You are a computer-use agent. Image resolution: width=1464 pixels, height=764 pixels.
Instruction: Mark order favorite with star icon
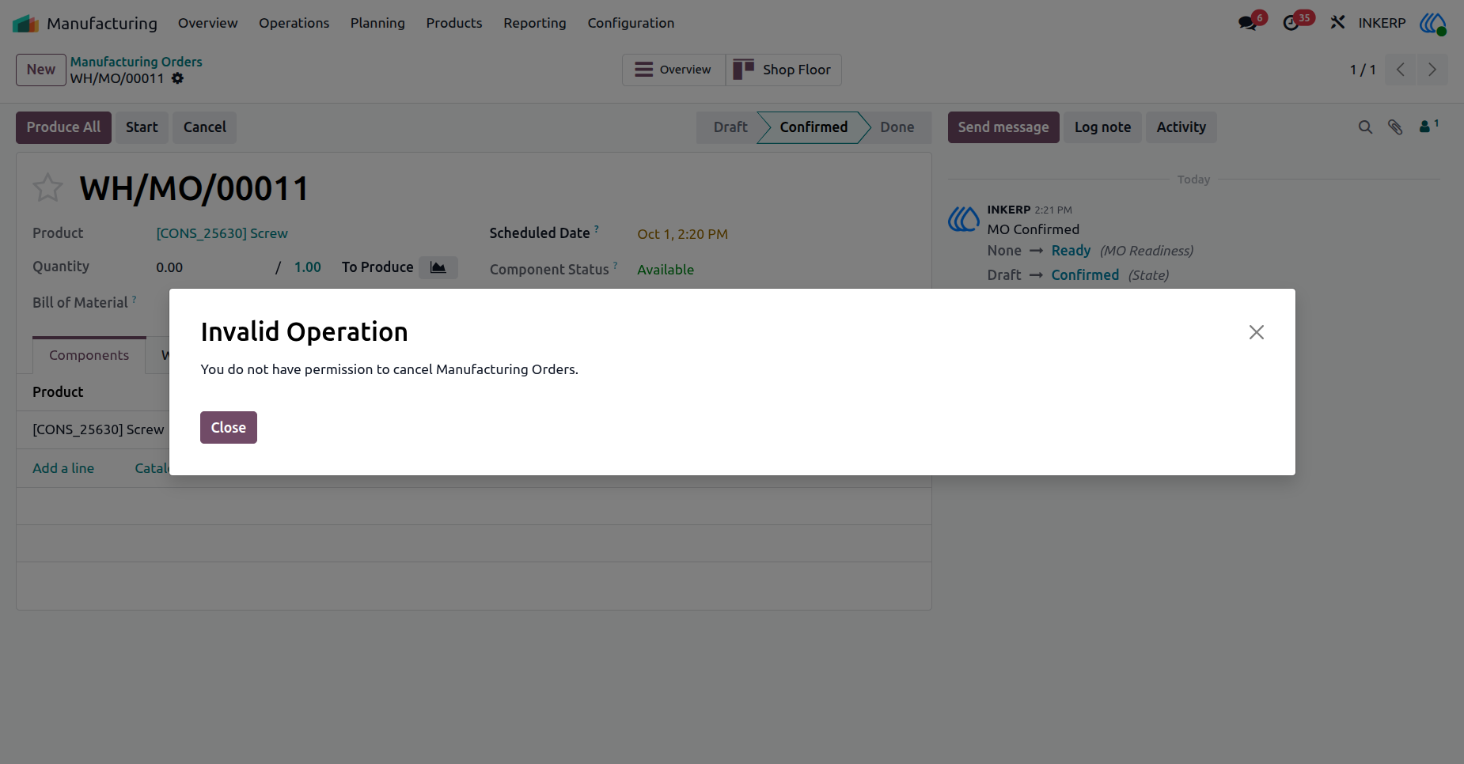click(47, 187)
